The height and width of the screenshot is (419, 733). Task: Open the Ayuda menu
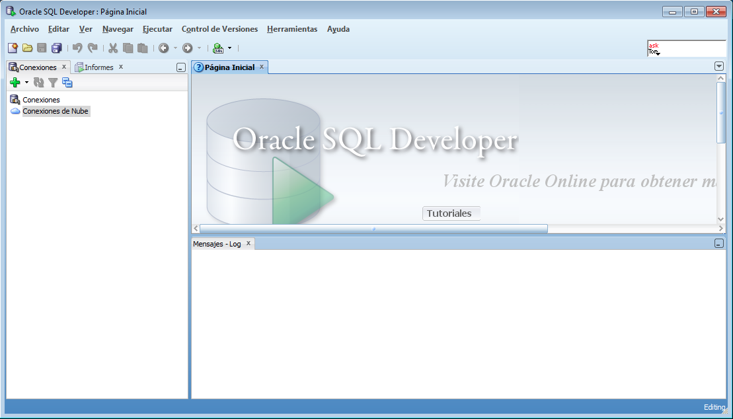point(338,29)
